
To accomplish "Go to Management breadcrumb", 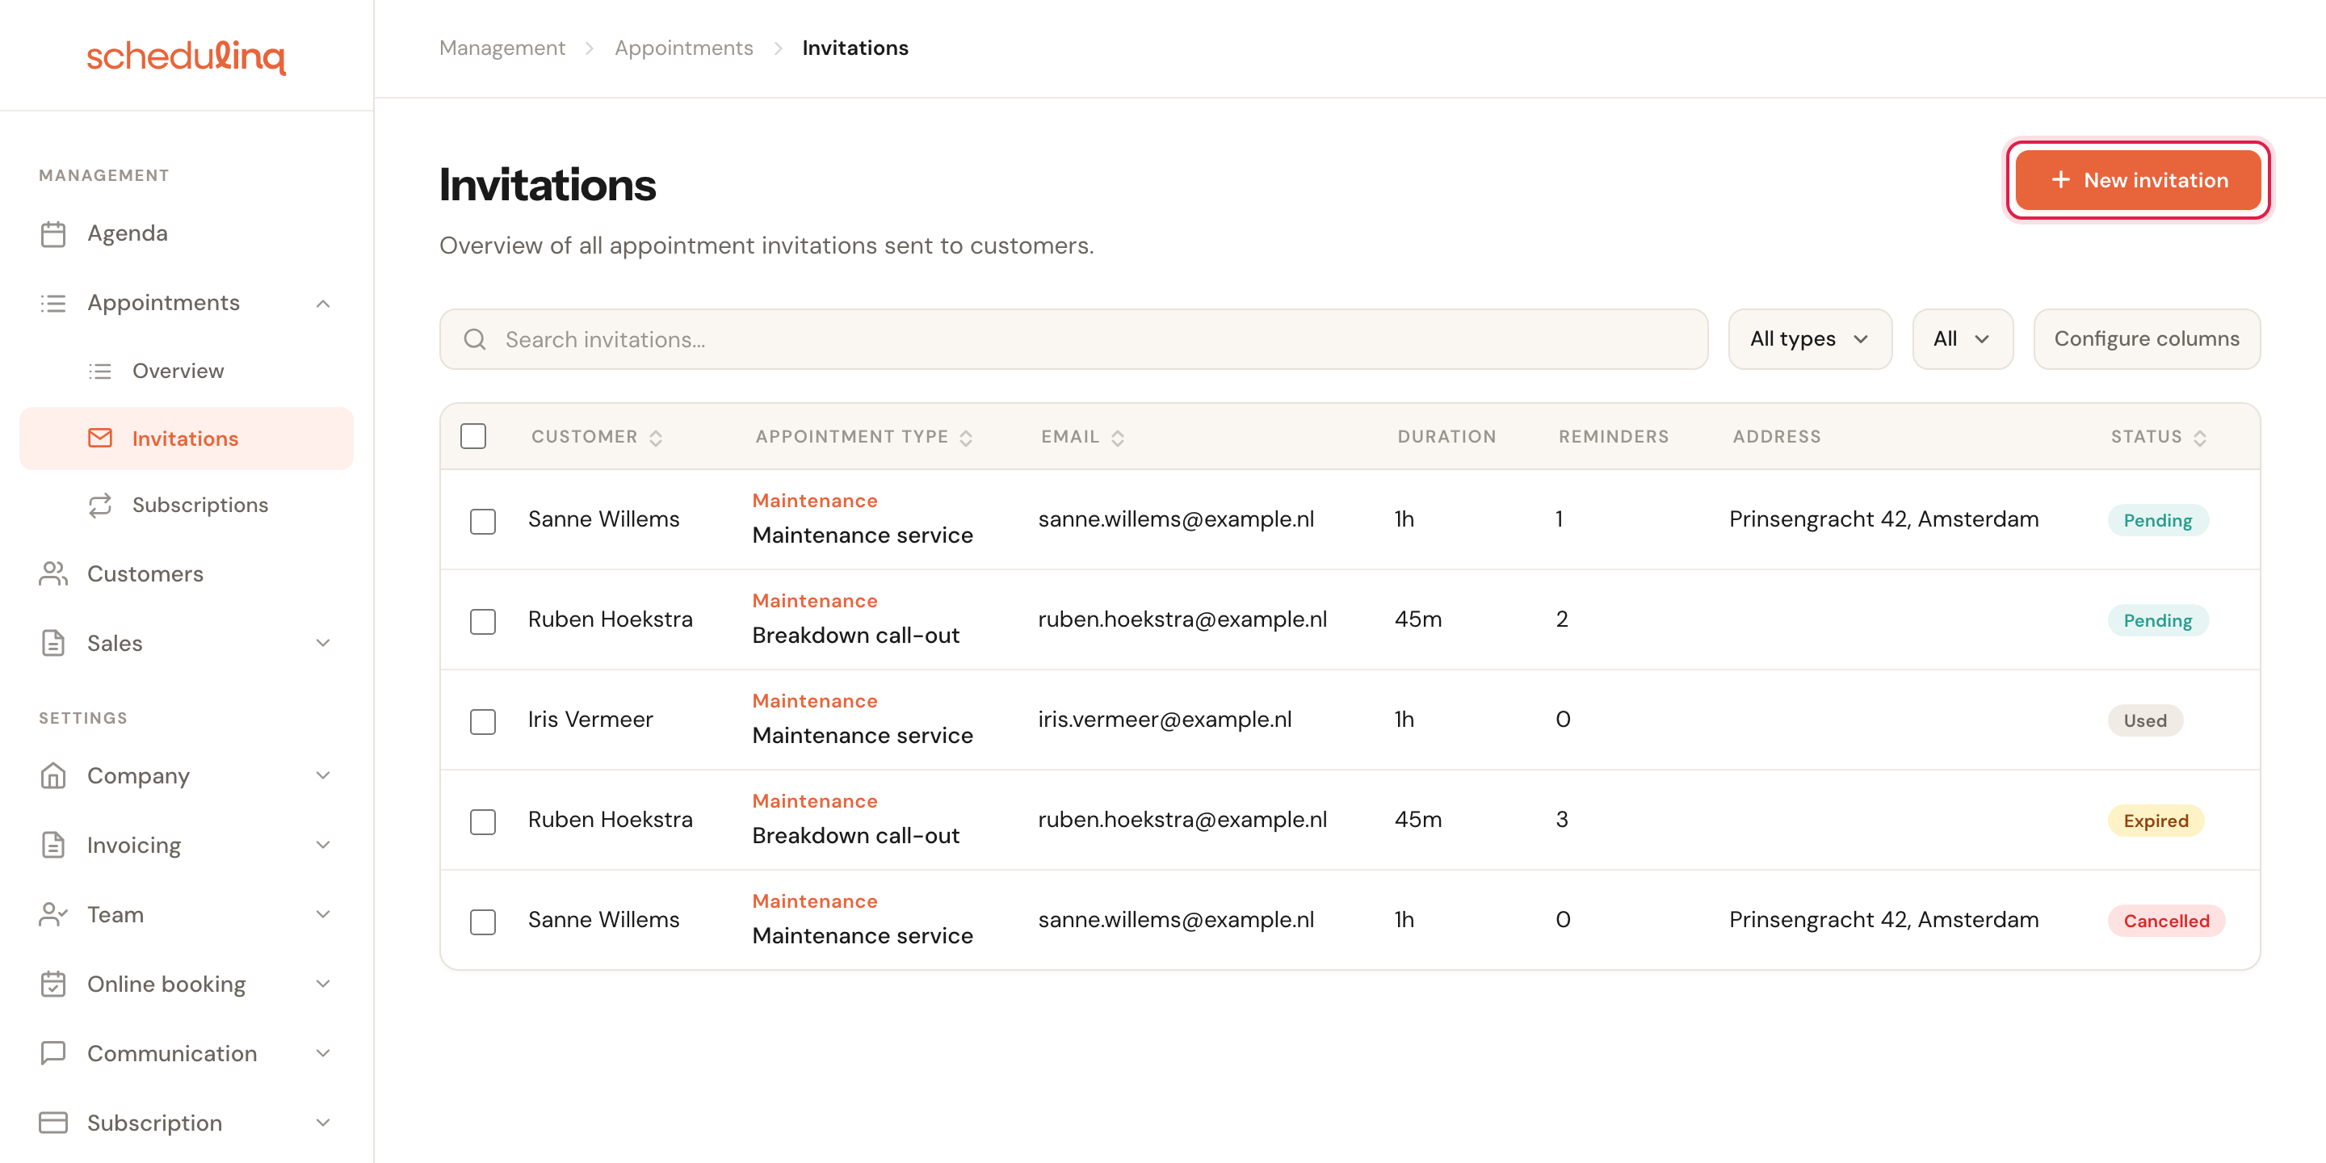I will click(x=502, y=48).
